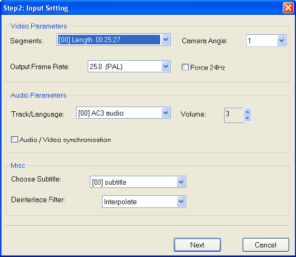Increase Volume with the up arrow
Screen dimensions: 296x257
(247, 112)
